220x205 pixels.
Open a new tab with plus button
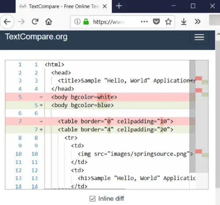pos(119,6)
